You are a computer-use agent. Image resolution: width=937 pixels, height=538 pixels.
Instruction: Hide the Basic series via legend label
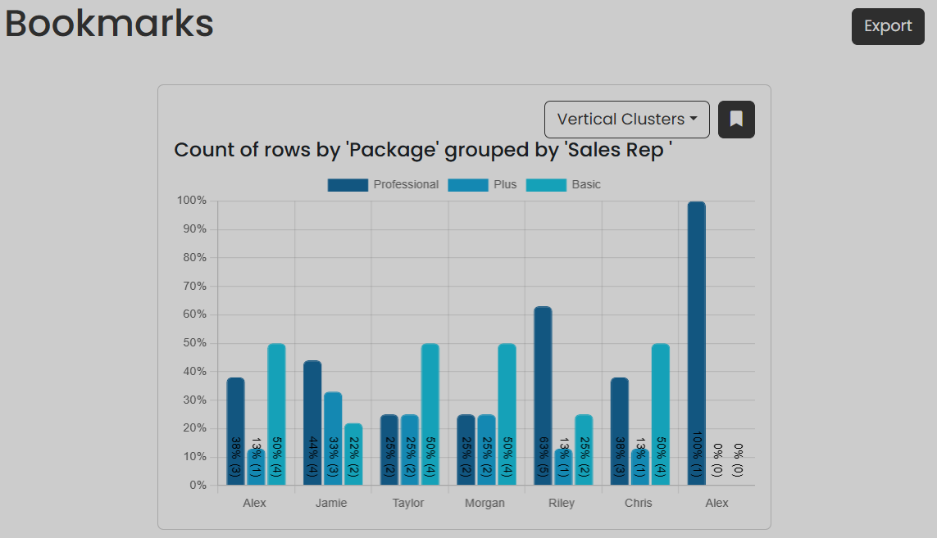click(586, 185)
